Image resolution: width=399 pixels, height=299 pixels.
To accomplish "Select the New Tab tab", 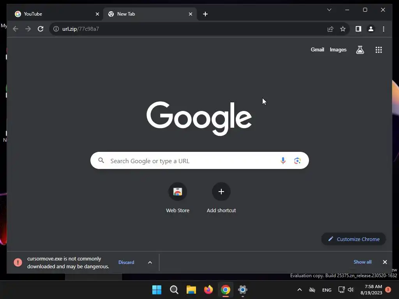I will tap(150, 14).
